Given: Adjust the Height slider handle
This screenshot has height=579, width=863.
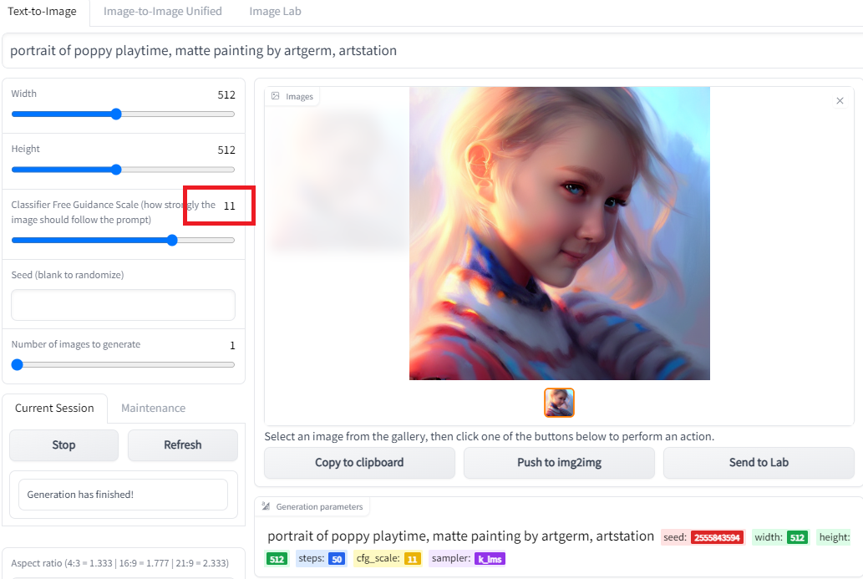Looking at the screenshot, I should pyautogui.click(x=115, y=170).
